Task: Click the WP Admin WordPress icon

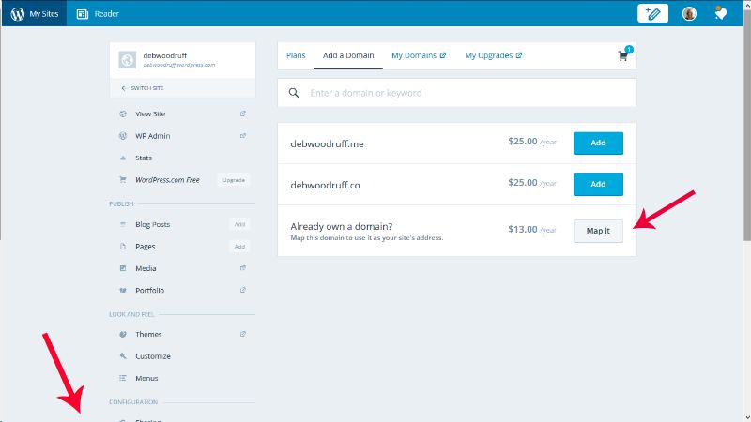Action: [123, 136]
